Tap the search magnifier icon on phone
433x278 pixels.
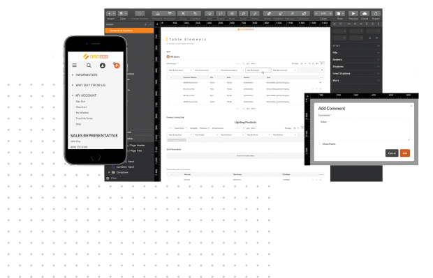point(89,65)
